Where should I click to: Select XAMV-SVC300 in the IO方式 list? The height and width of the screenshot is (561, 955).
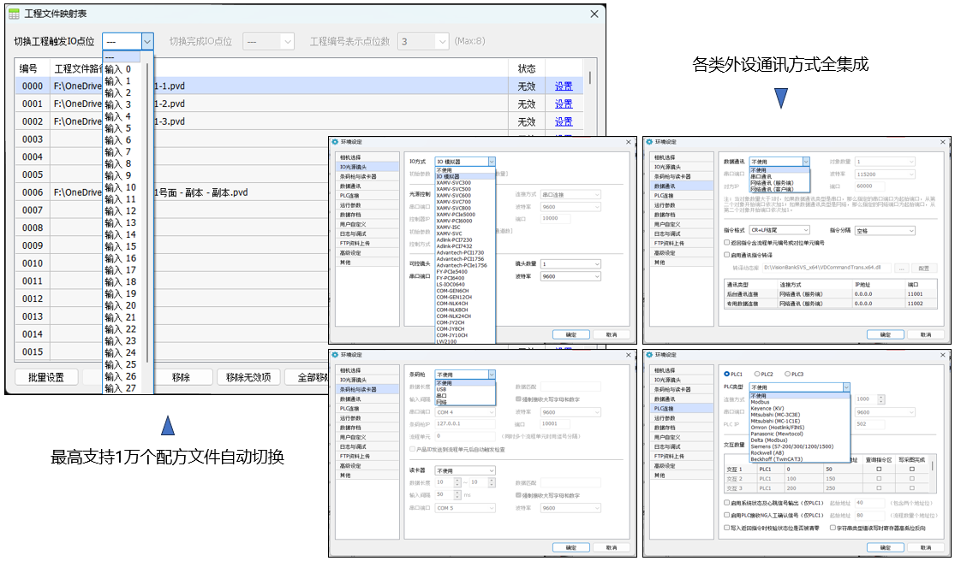454,182
